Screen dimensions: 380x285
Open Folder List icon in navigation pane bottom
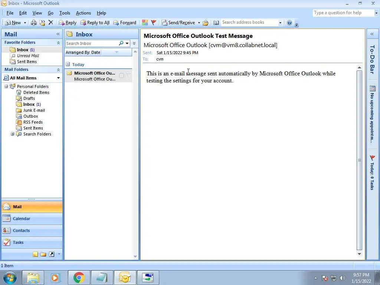[x=43, y=254]
